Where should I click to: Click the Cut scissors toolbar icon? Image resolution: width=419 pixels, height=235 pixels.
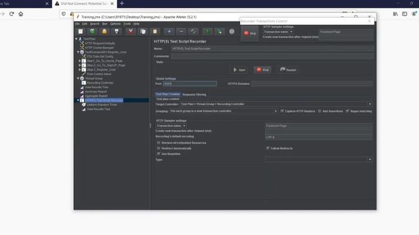[131, 31]
